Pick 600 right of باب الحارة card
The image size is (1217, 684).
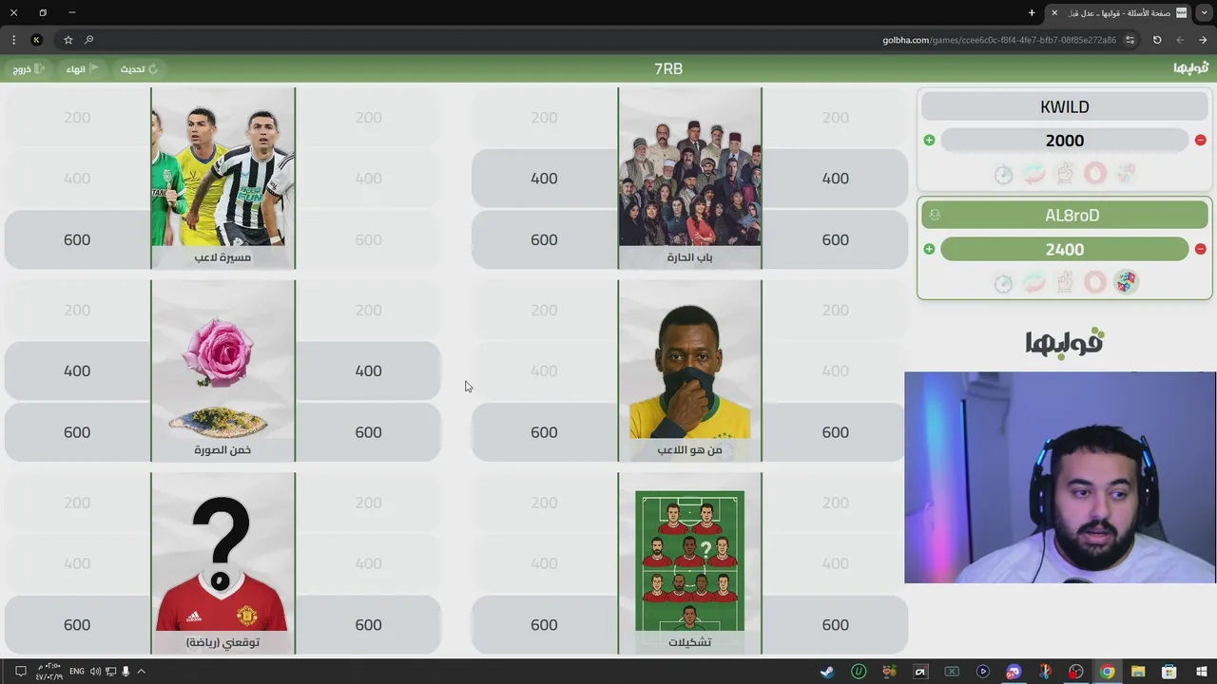[x=835, y=240]
